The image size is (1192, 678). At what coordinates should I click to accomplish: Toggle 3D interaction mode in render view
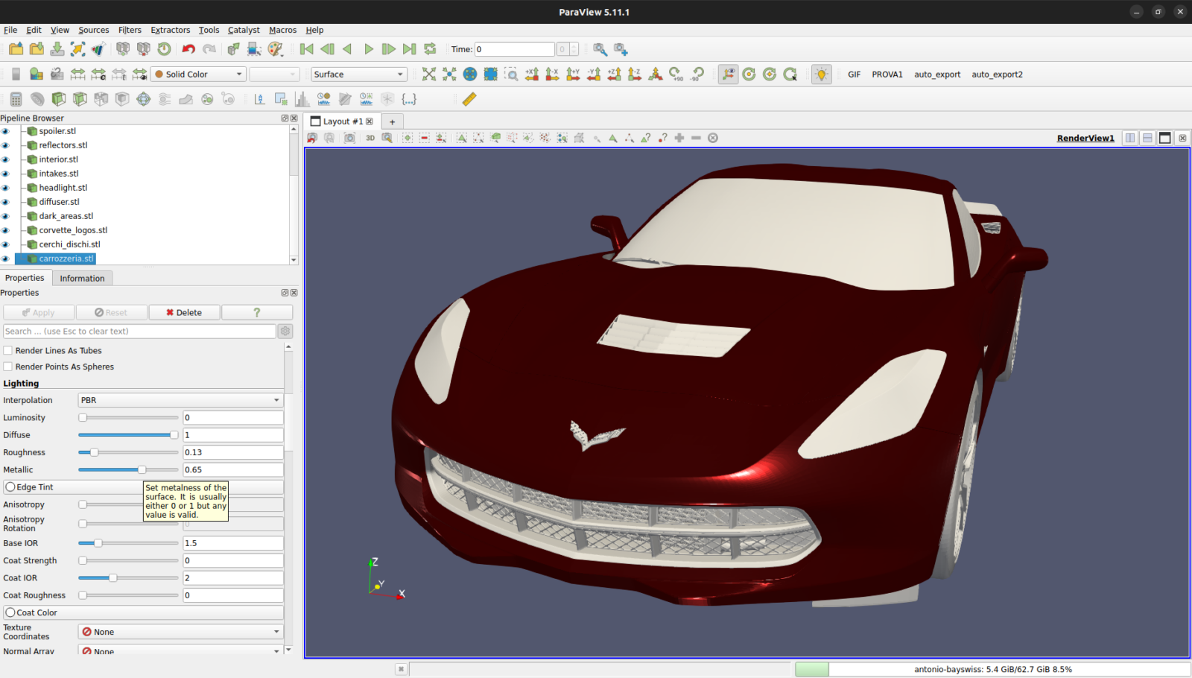point(370,138)
